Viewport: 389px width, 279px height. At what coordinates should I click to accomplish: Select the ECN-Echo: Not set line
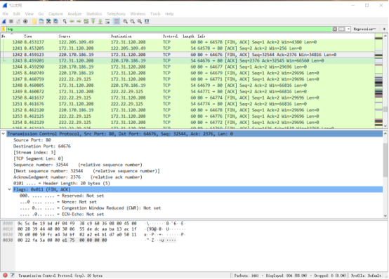pyautogui.click(x=62, y=215)
